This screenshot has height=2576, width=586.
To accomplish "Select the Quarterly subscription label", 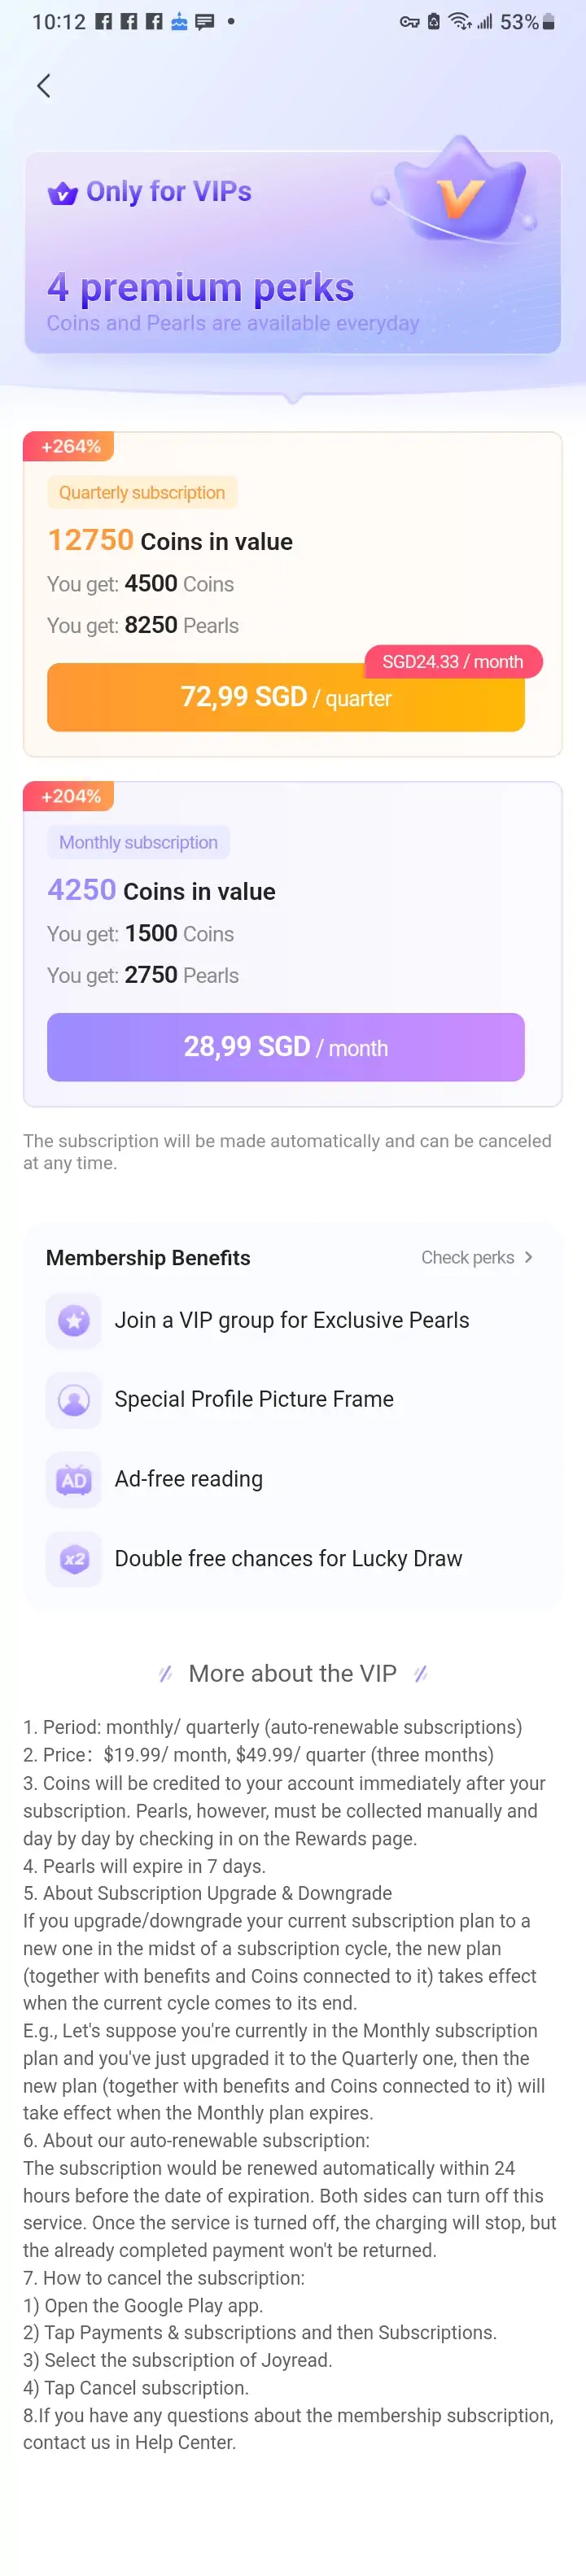I will coord(142,492).
